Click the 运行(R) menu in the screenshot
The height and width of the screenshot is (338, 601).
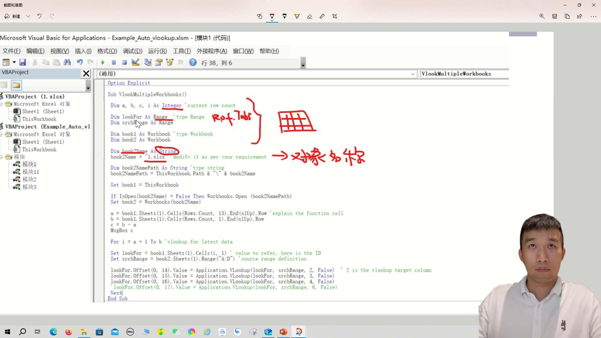(x=157, y=51)
